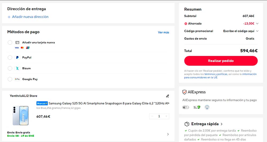Click the Google Pay logo icon
Screen dimensions: 267x142
[17, 79]
